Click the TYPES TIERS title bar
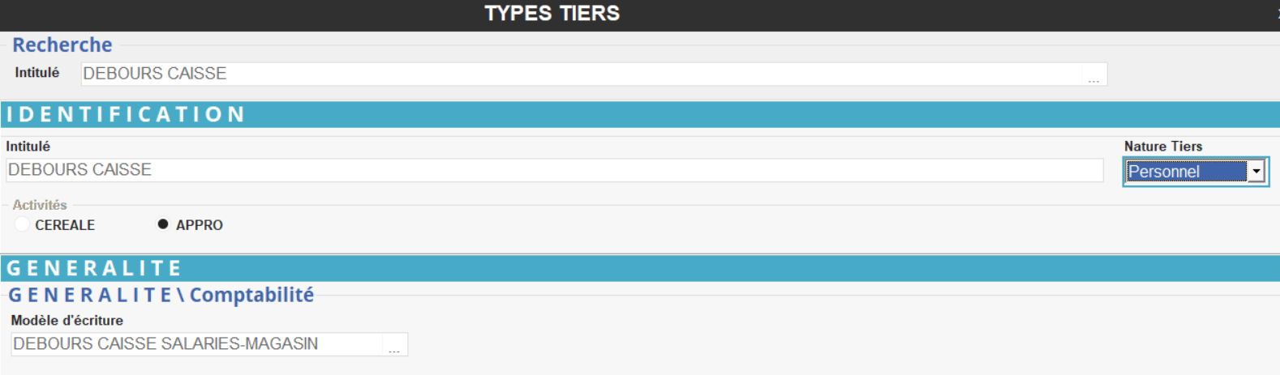This screenshot has width=1280, height=375. pos(552,14)
